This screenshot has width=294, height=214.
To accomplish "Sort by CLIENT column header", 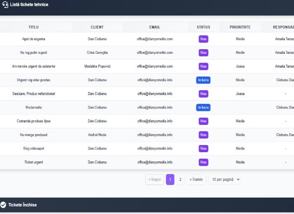I will pyautogui.click(x=97, y=27).
